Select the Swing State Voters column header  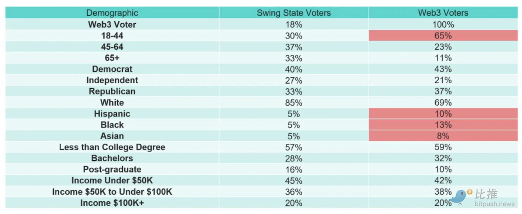click(294, 13)
